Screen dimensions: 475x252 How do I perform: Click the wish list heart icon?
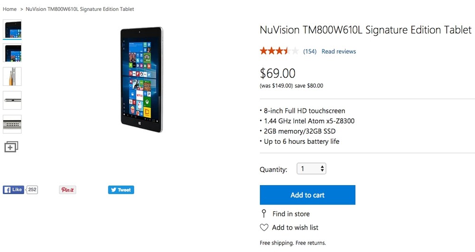[x=264, y=227]
